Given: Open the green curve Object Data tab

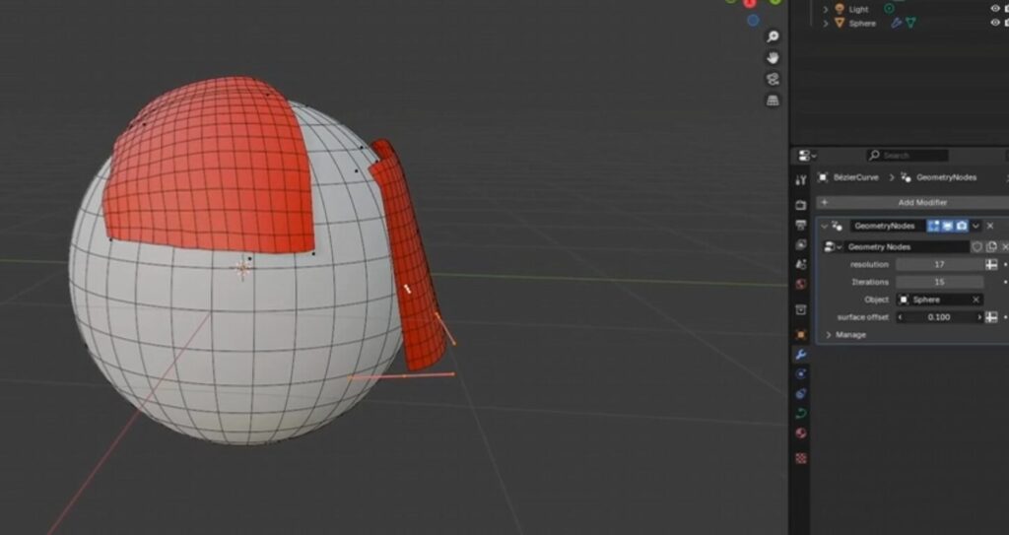Looking at the screenshot, I should point(801,414).
